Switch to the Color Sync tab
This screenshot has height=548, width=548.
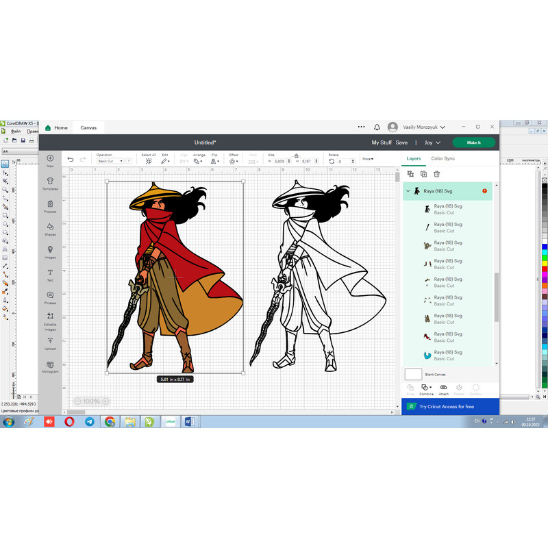(x=443, y=158)
